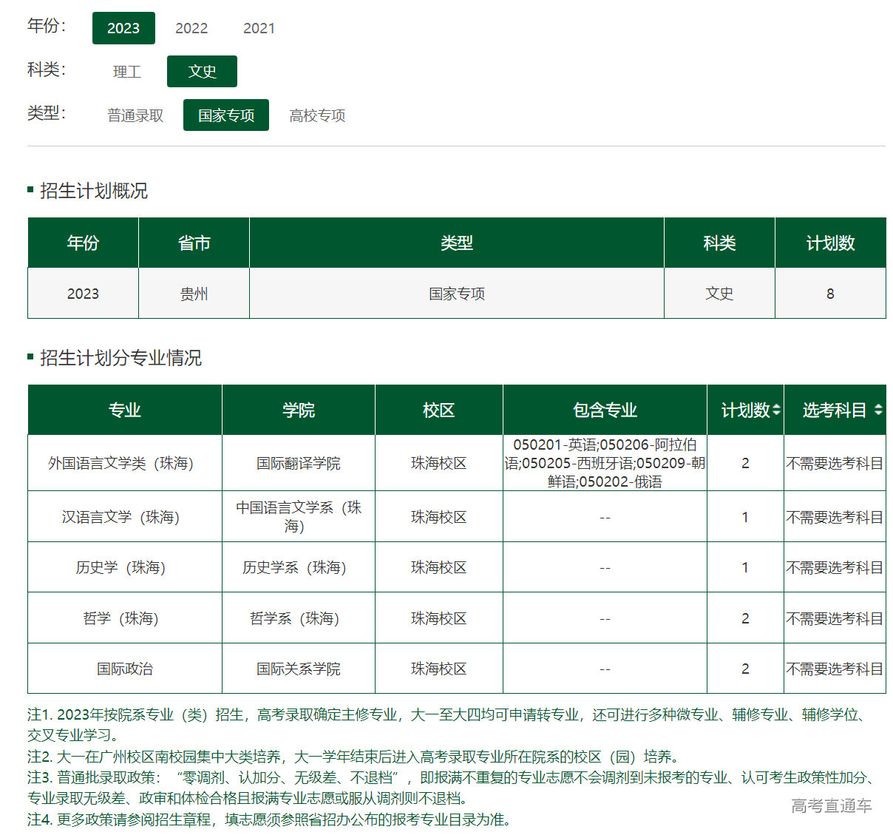Click the 学院 column header

point(298,410)
